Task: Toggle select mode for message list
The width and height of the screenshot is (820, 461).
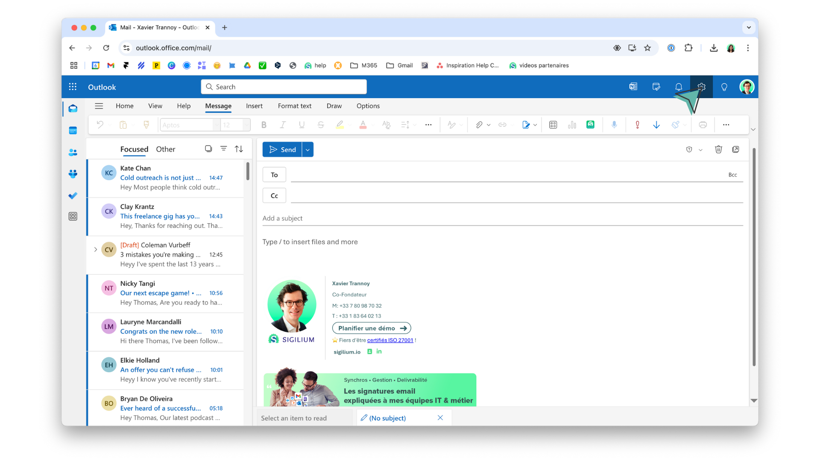Action: pyautogui.click(x=208, y=149)
